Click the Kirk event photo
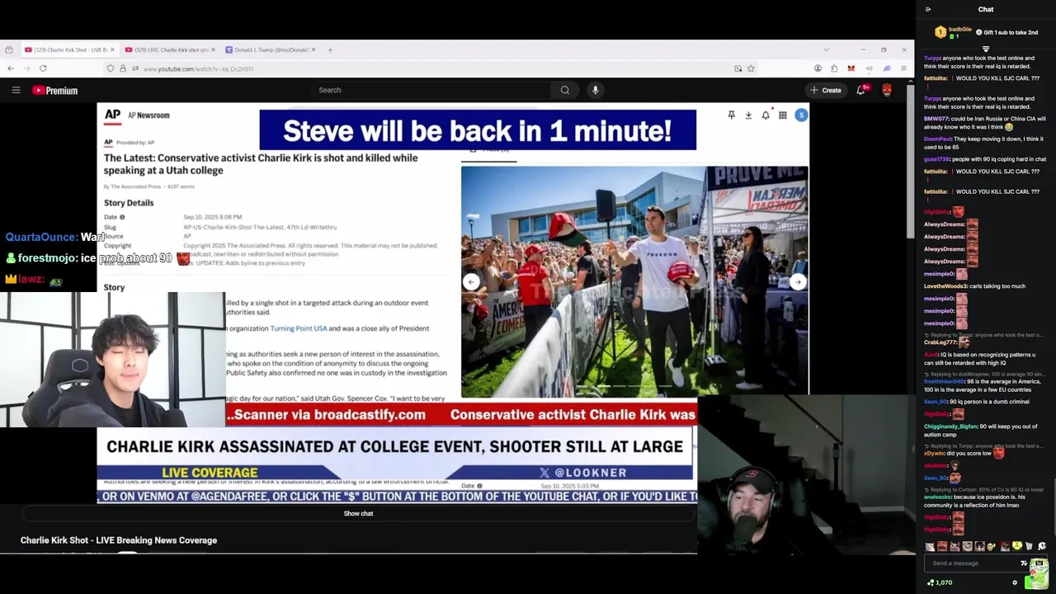Screen dimensions: 1056x594 [634, 282]
